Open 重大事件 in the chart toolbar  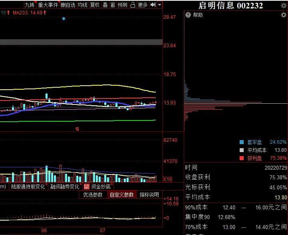[48, 5]
